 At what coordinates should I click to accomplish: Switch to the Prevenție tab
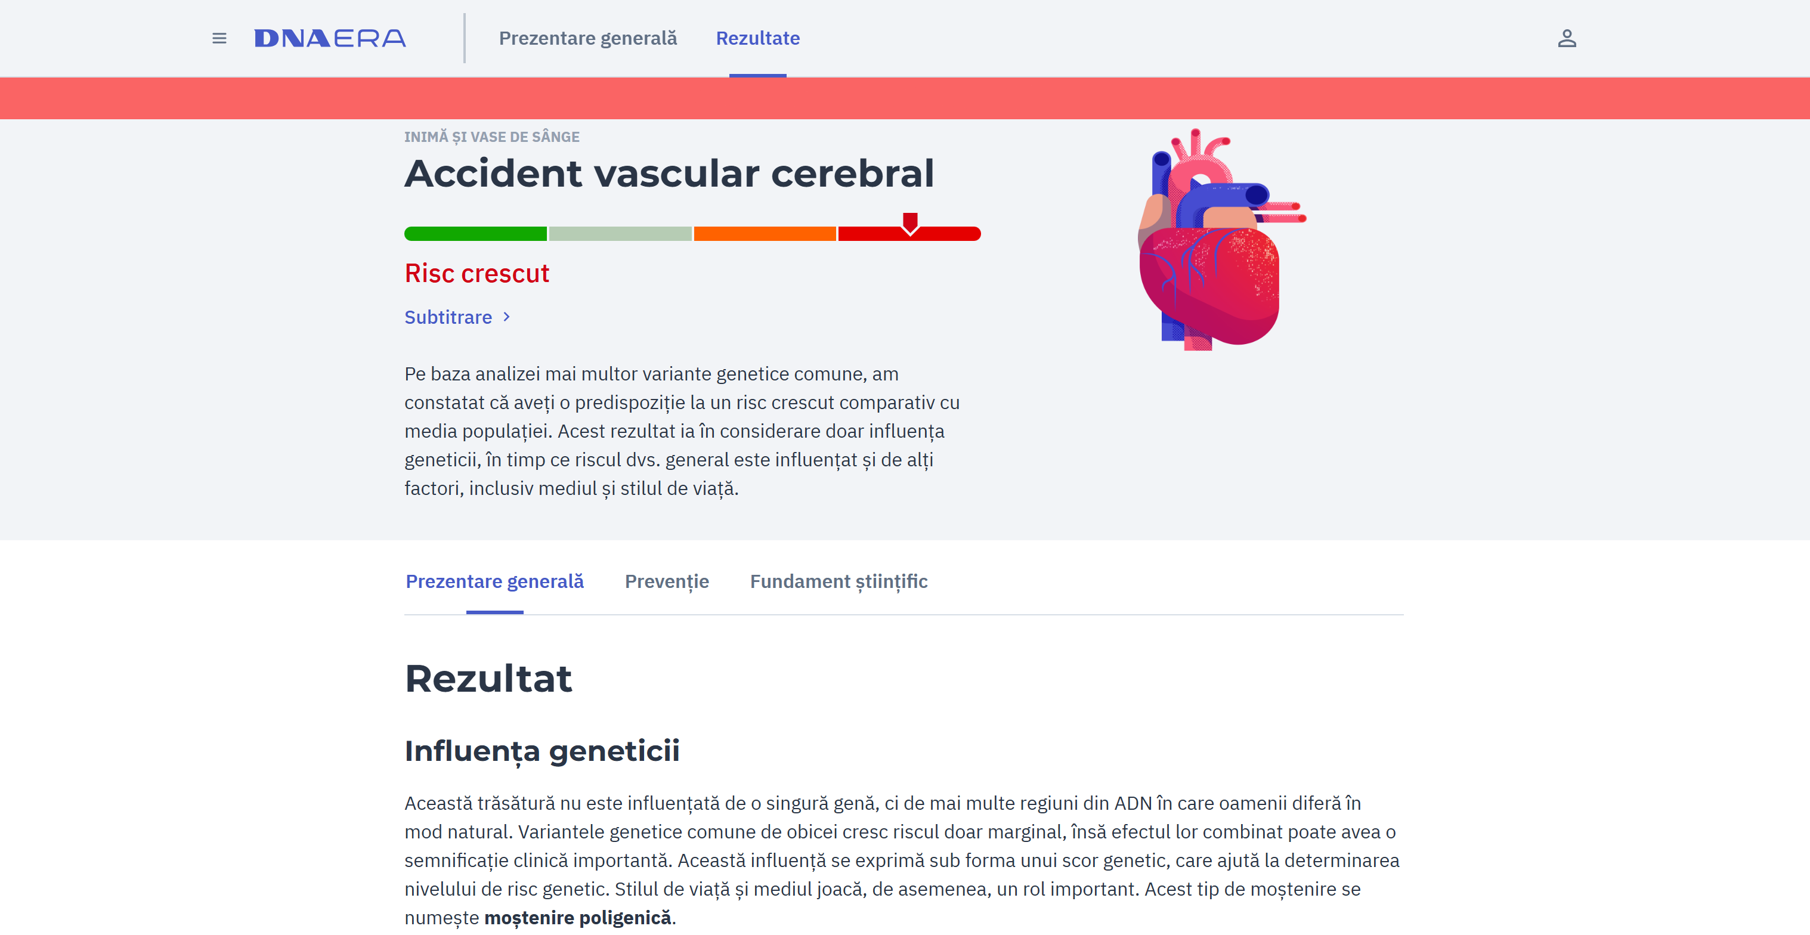(x=666, y=581)
